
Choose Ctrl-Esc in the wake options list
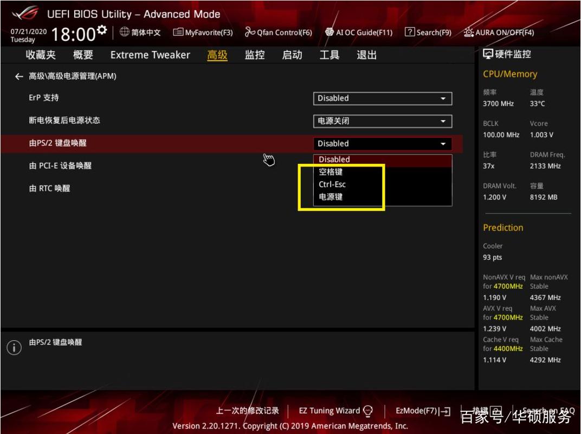(331, 184)
